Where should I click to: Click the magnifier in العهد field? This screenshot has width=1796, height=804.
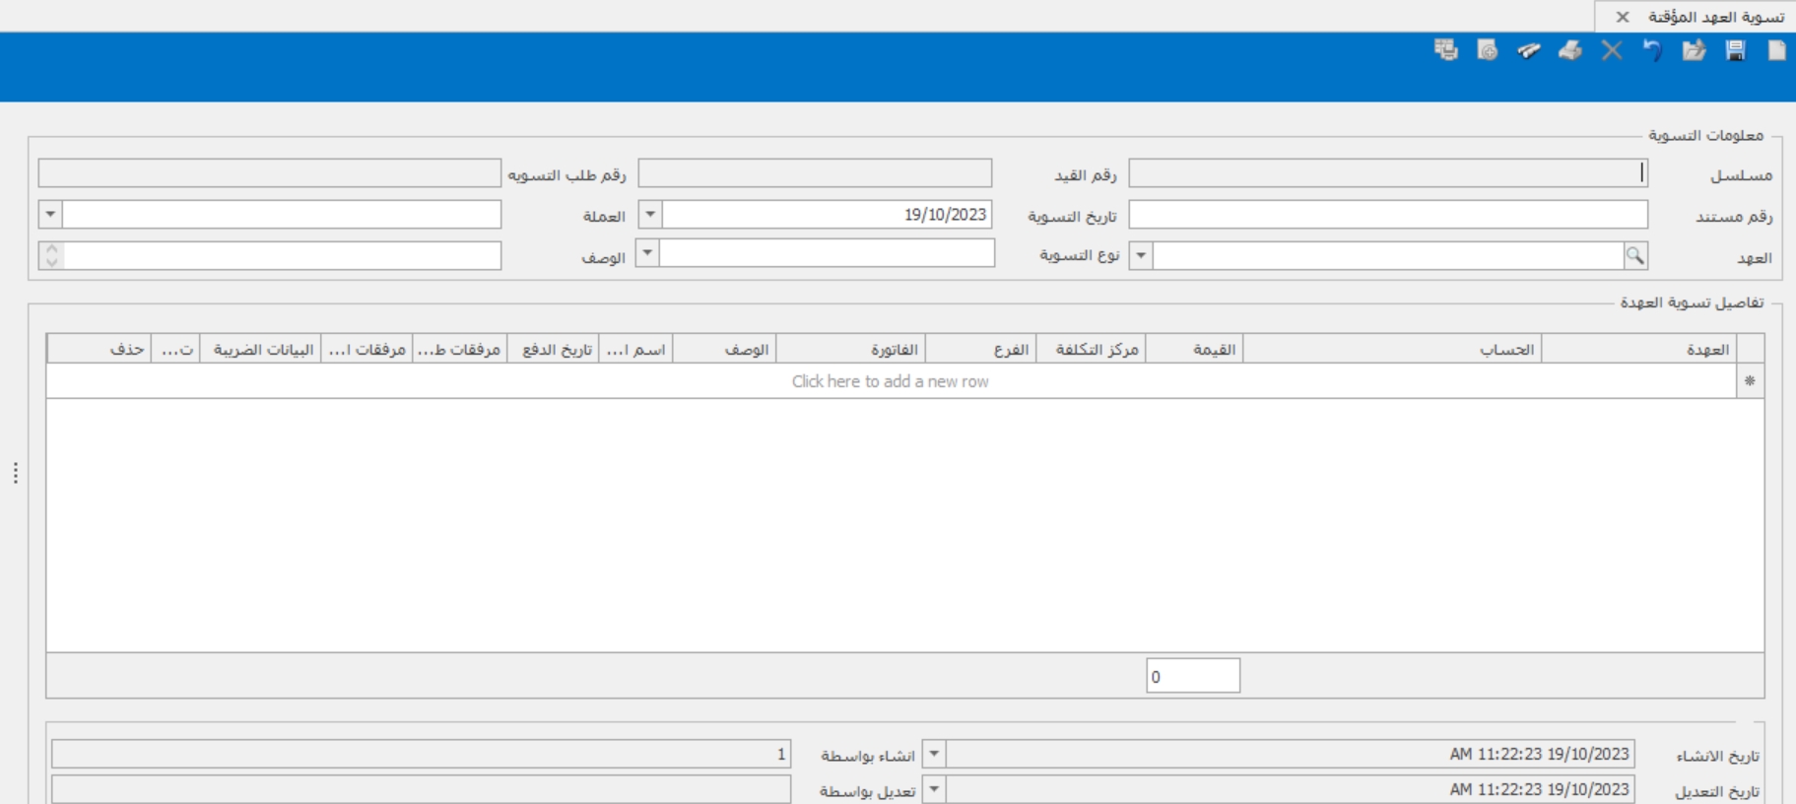click(1634, 256)
